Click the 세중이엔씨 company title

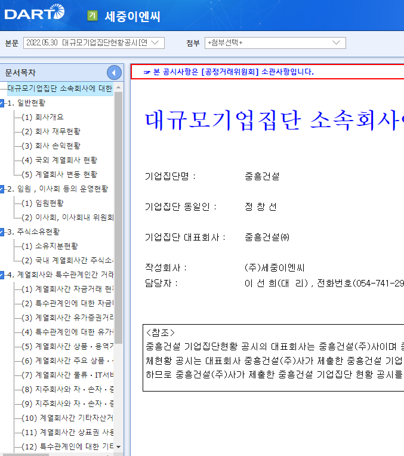click(x=132, y=16)
